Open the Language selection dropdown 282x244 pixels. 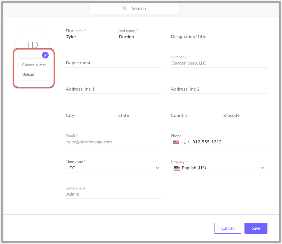(x=262, y=168)
